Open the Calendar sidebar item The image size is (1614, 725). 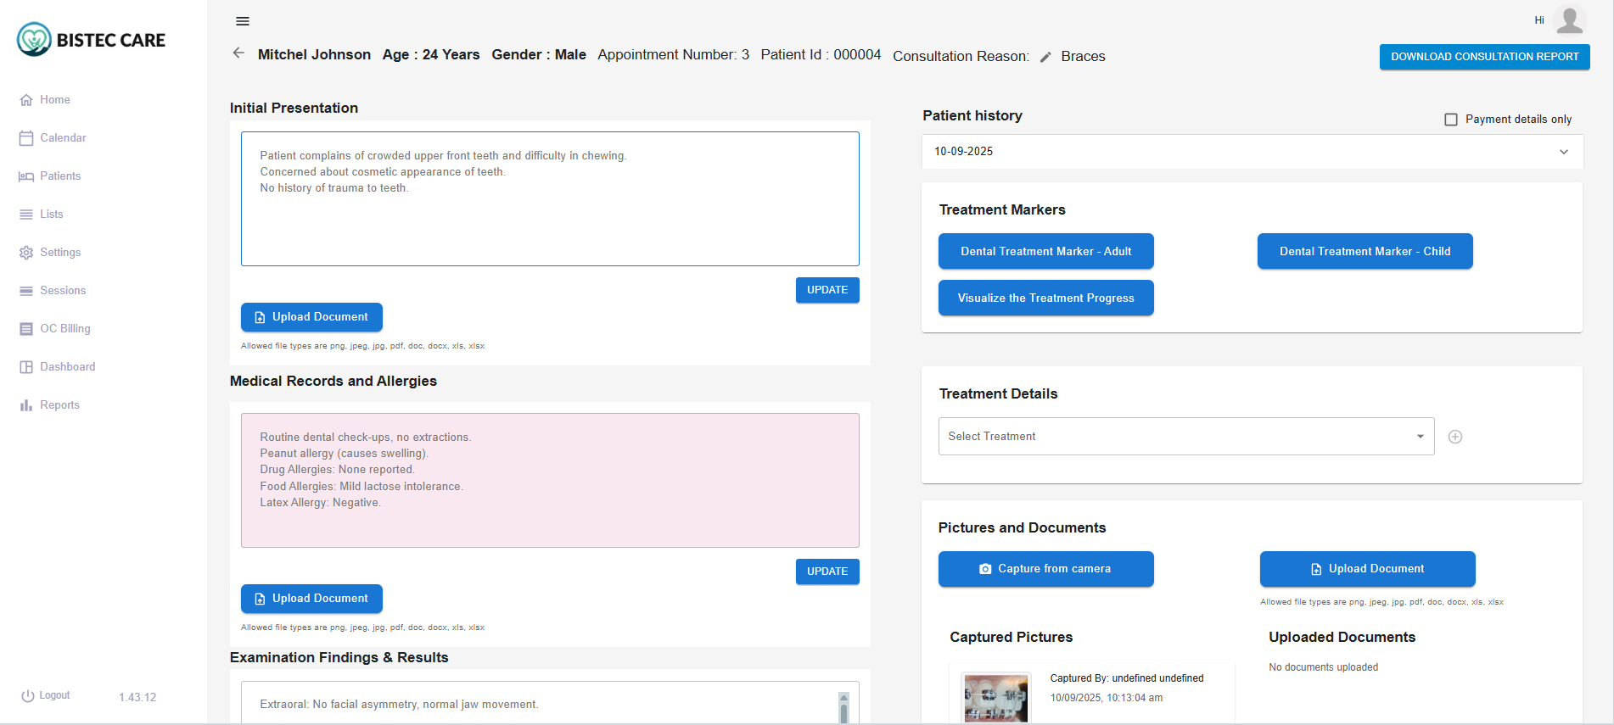pos(63,138)
